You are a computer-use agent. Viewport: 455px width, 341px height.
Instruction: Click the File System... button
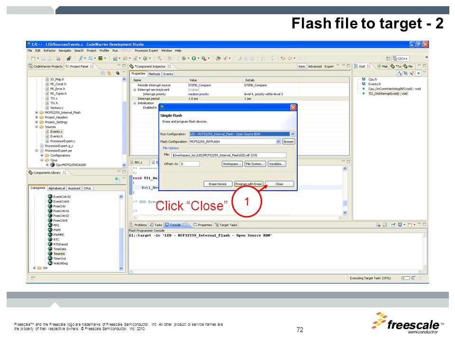pos(255,164)
